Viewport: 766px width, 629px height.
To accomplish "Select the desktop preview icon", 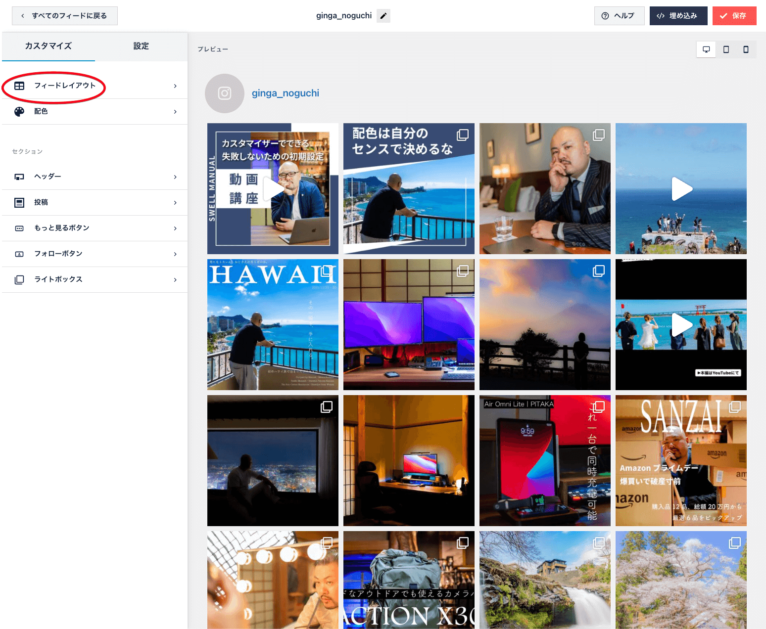I will [706, 49].
